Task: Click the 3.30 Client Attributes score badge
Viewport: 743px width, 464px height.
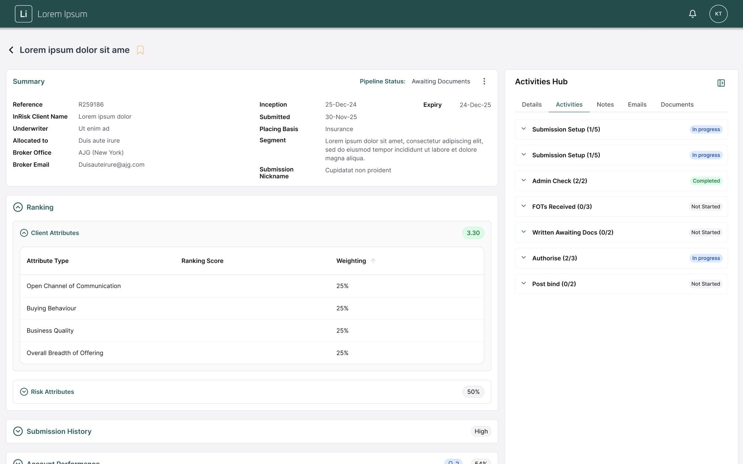Action: pos(473,233)
